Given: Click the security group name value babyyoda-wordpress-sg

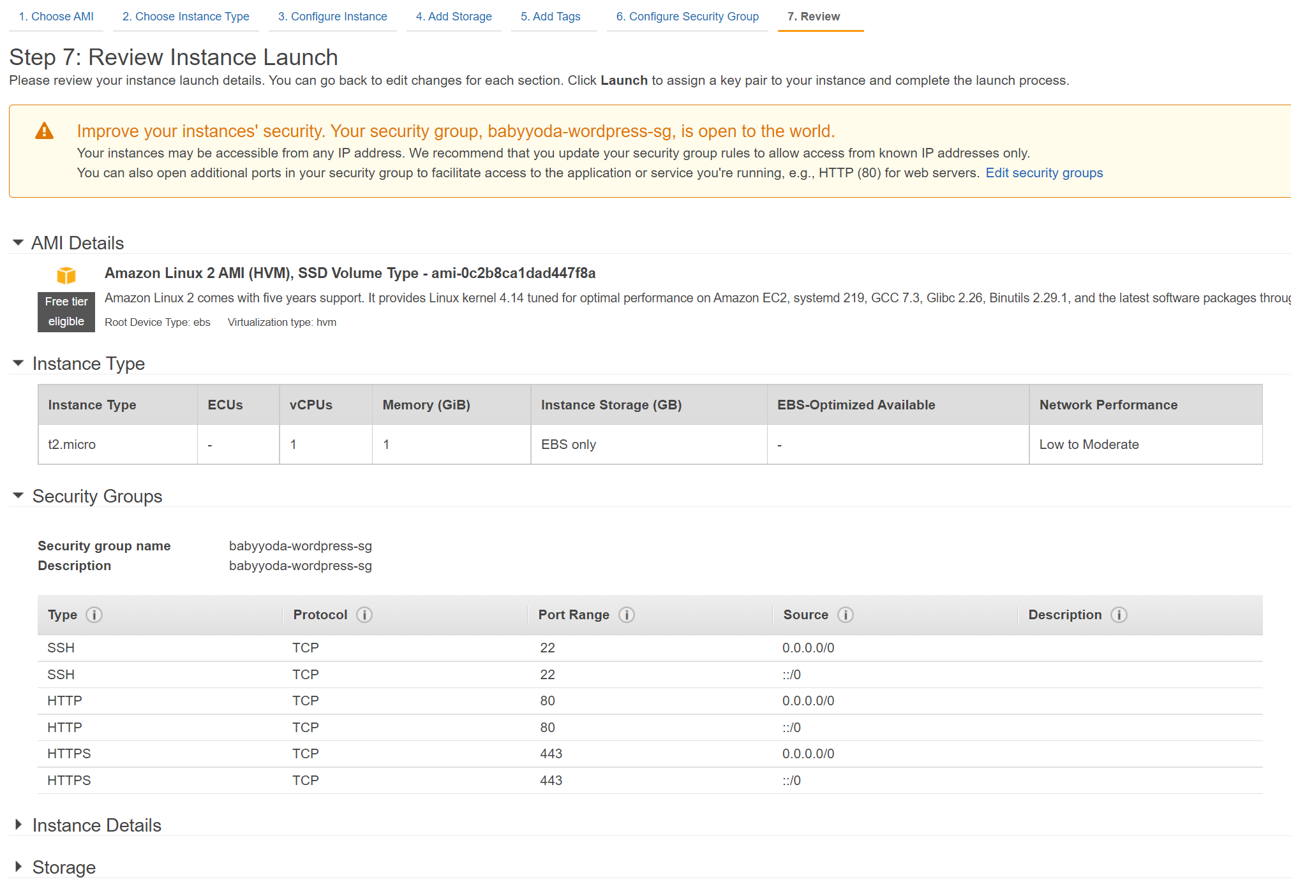Looking at the screenshot, I should pos(301,546).
